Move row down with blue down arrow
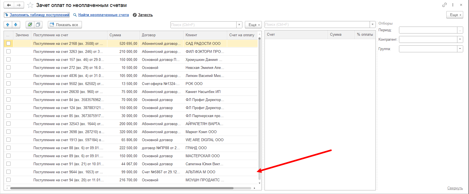The width and height of the screenshot is (469, 194). click(16, 25)
